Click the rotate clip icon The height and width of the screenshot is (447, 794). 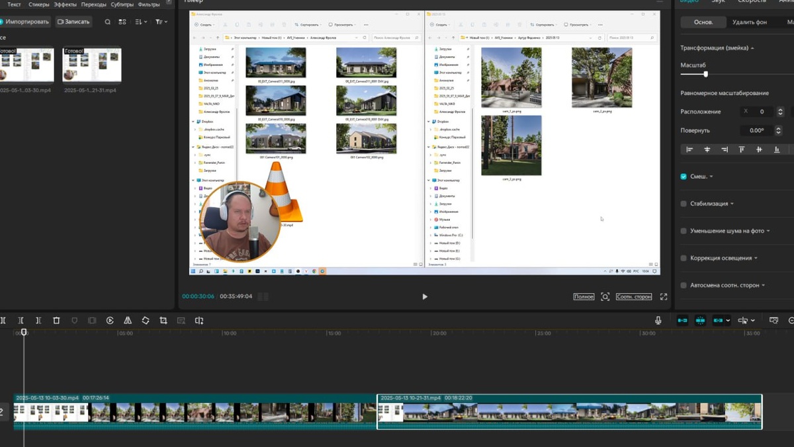point(146,321)
